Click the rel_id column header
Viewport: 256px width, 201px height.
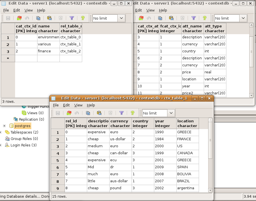pos(76,123)
